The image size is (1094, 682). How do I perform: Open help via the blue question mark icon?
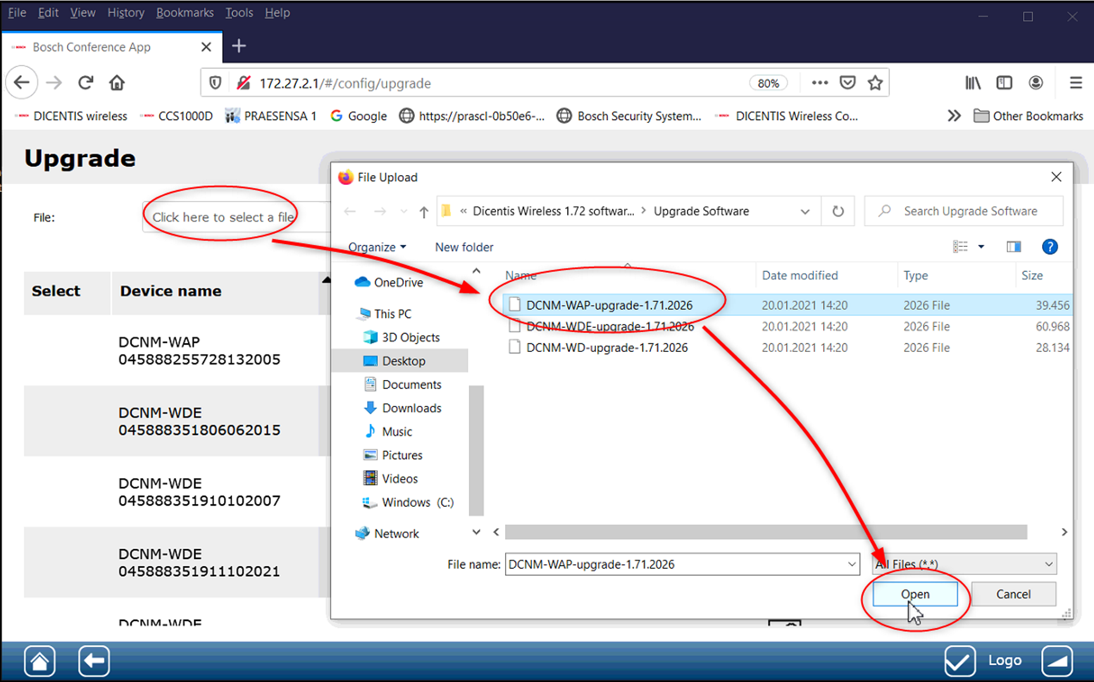(1049, 247)
